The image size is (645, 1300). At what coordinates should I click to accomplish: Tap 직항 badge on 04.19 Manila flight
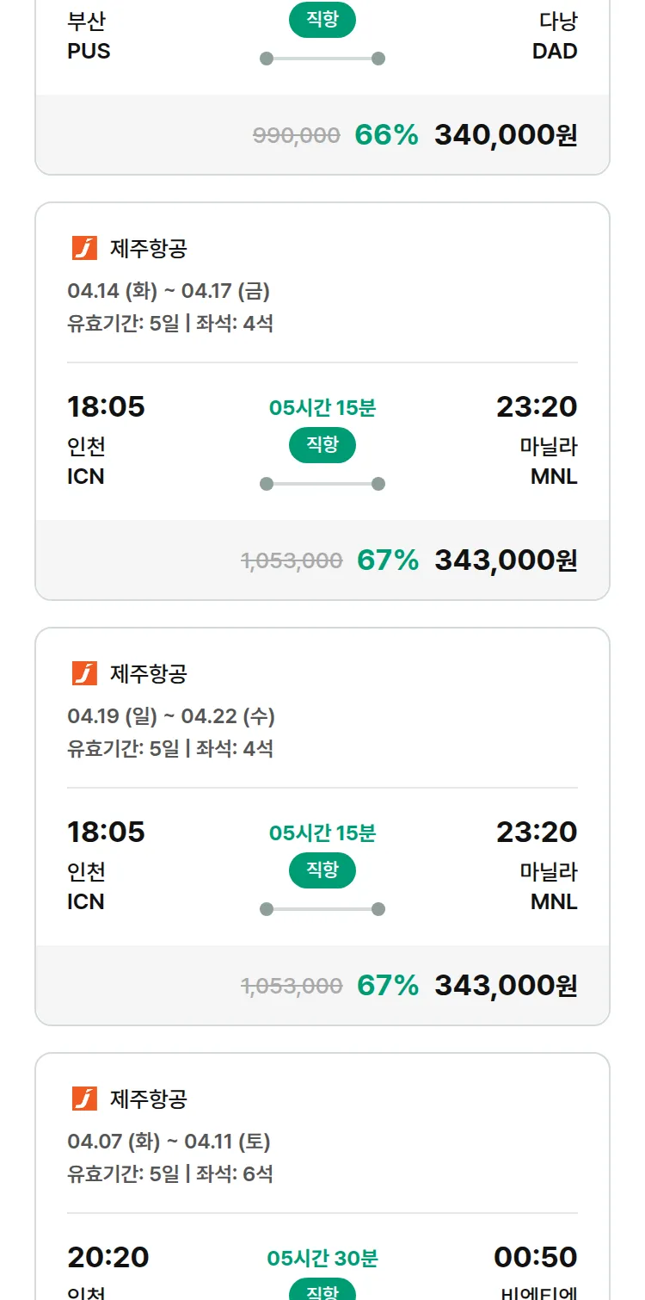click(x=322, y=870)
